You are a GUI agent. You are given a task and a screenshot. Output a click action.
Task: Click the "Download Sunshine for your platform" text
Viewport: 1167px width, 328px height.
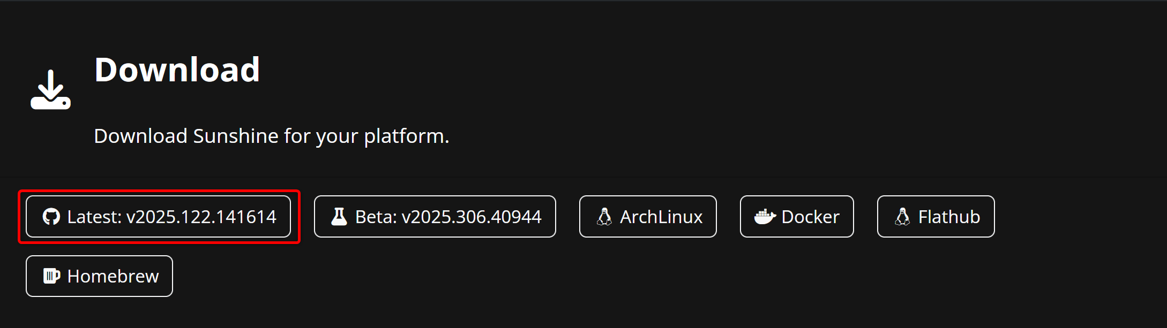[271, 136]
